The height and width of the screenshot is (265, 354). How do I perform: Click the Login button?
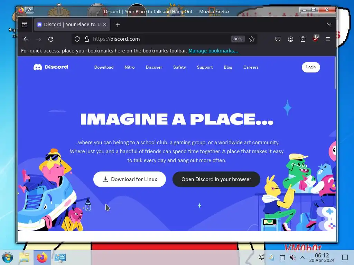311,67
